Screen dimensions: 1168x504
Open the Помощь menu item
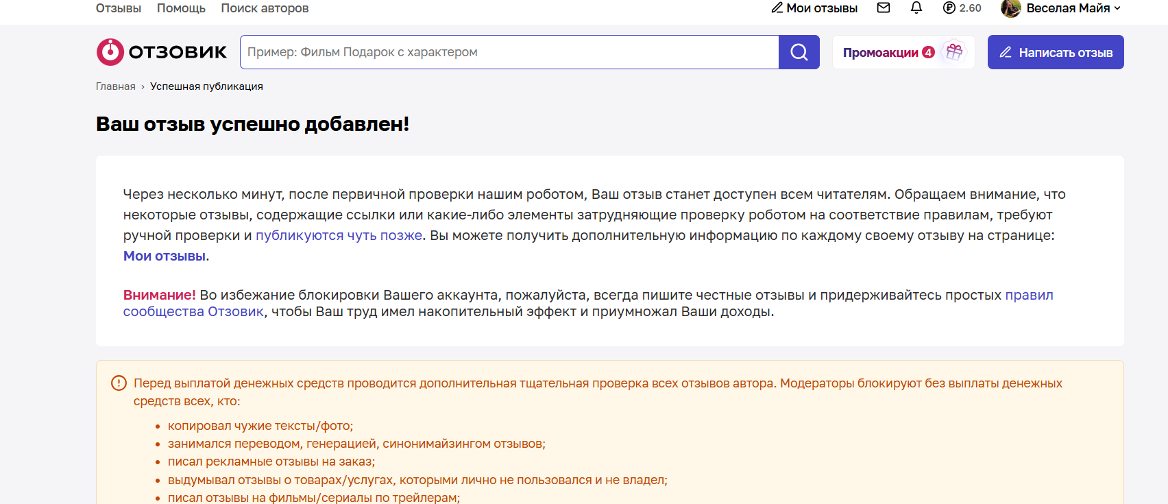pyautogui.click(x=181, y=8)
